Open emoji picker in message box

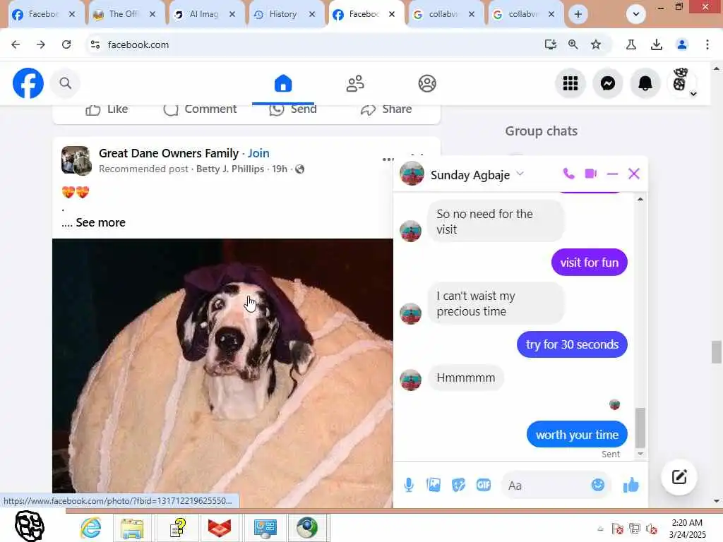pyautogui.click(x=597, y=485)
